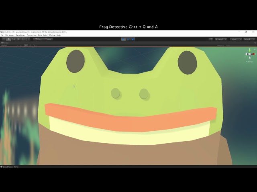The height and width of the screenshot is (192, 257).
Task: Open the GameObject menu
Action: (20, 35)
